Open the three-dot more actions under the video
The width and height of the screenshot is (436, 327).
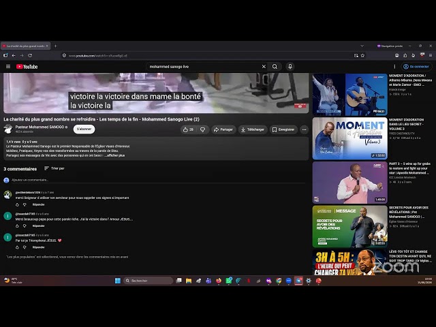click(305, 129)
